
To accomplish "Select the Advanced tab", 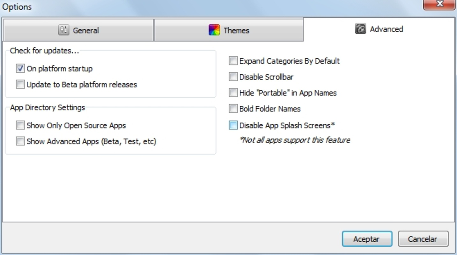I will point(379,29).
